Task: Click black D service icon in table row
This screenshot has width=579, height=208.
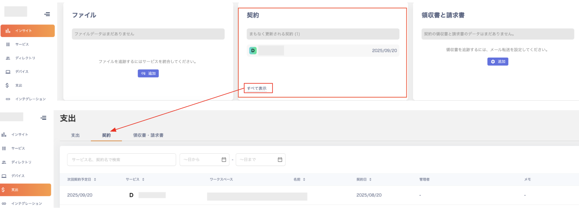Action: [131, 195]
